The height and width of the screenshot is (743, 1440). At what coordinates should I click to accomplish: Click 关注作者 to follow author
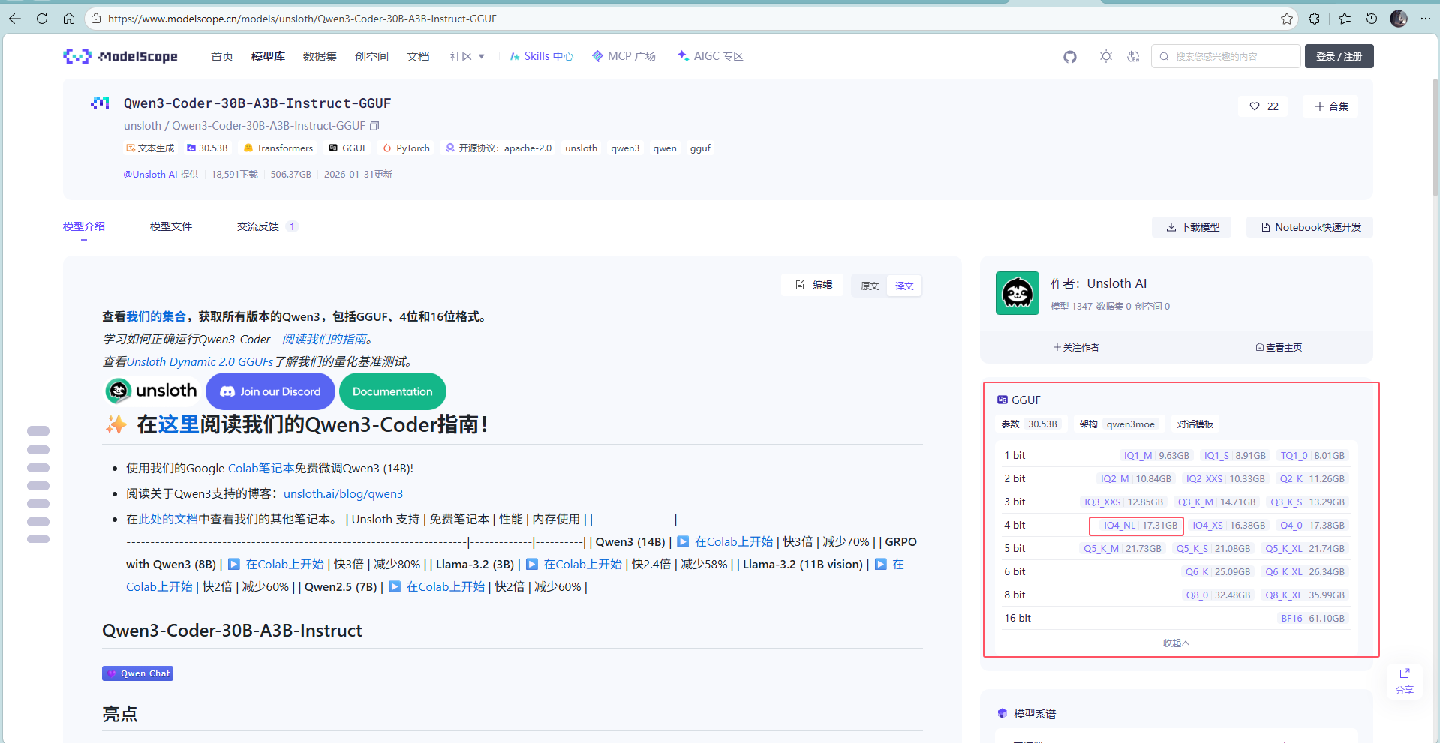tap(1075, 347)
